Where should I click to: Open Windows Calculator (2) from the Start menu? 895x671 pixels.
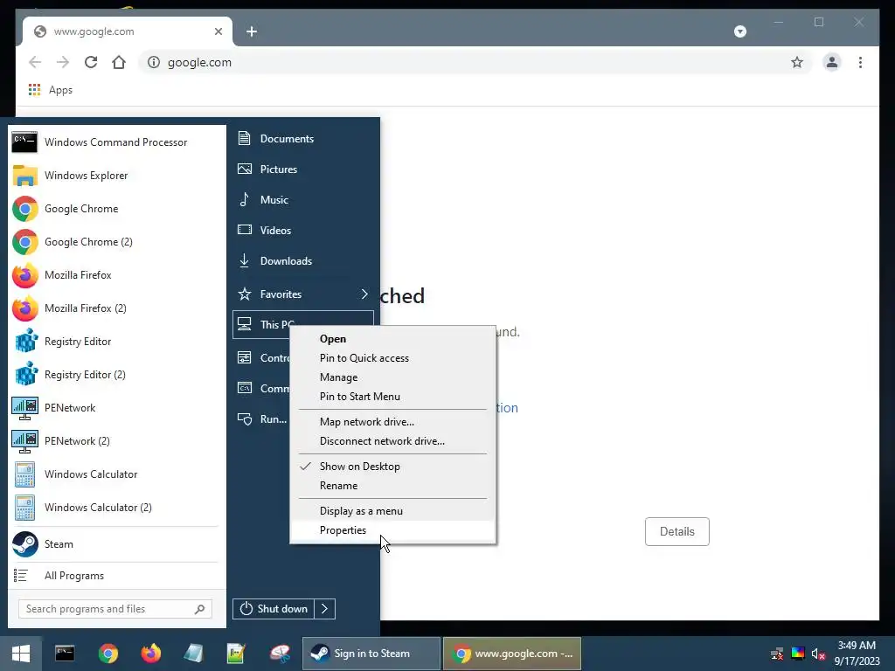[x=116, y=508]
